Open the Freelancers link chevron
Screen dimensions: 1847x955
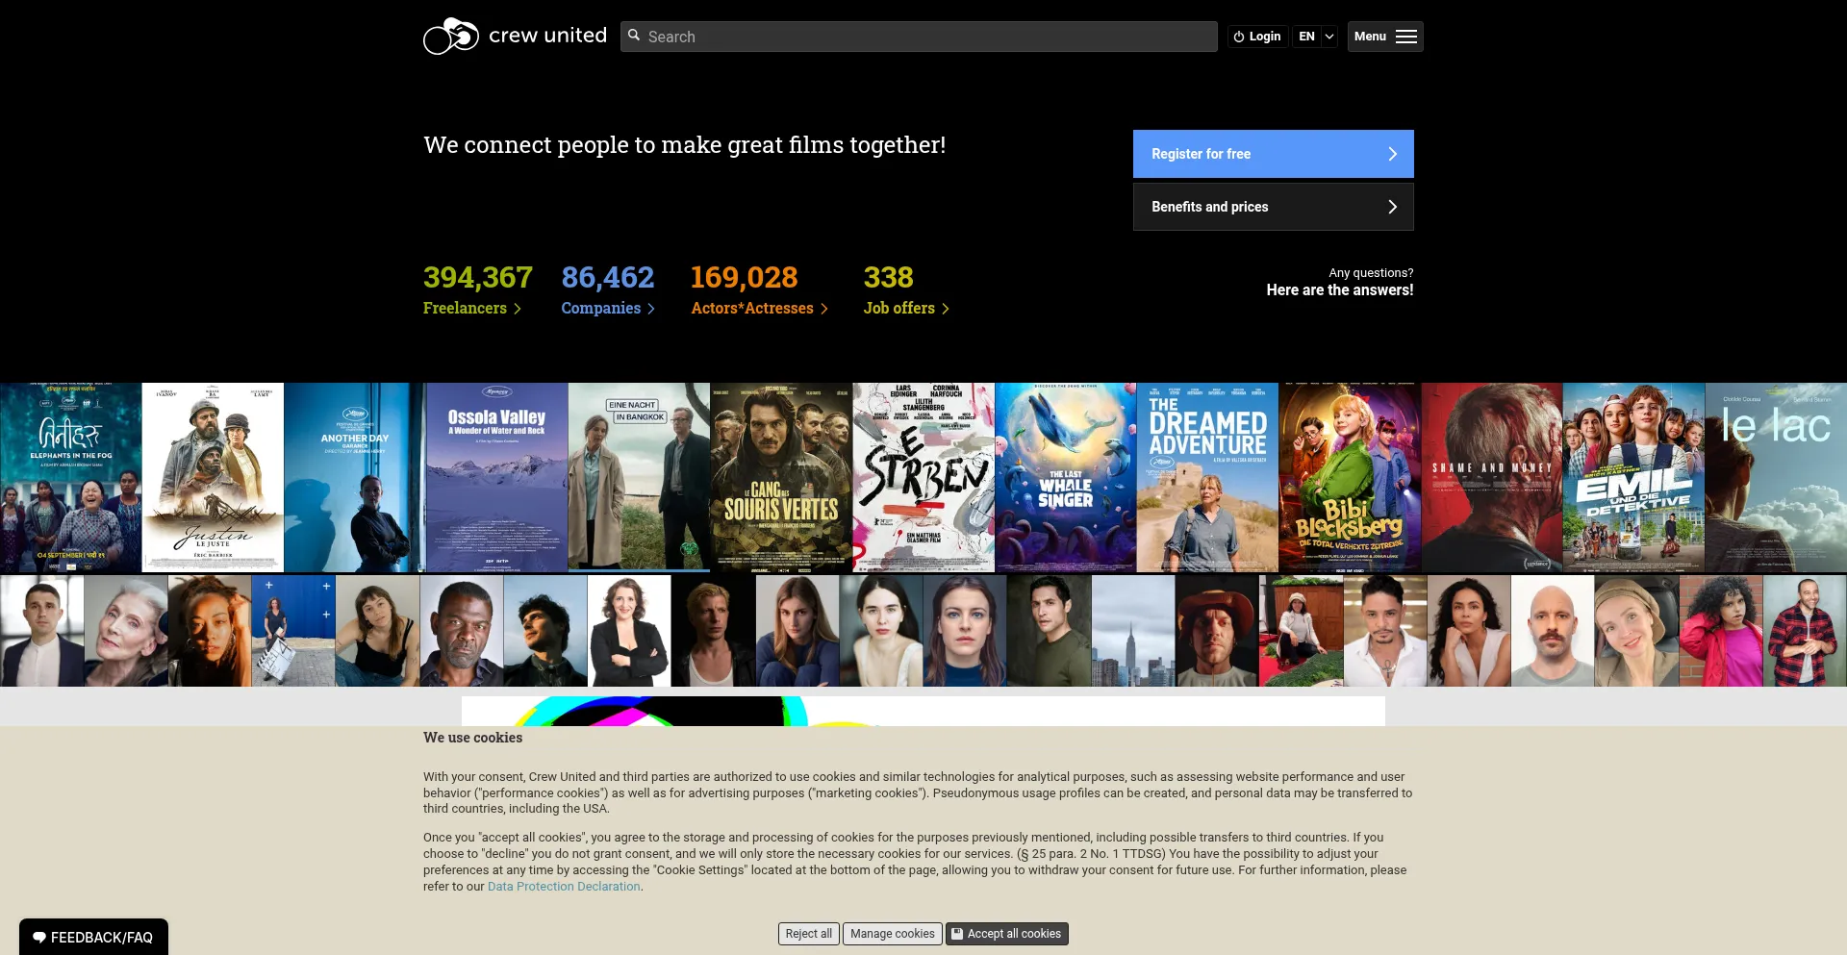pyautogui.click(x=518, y=309)
